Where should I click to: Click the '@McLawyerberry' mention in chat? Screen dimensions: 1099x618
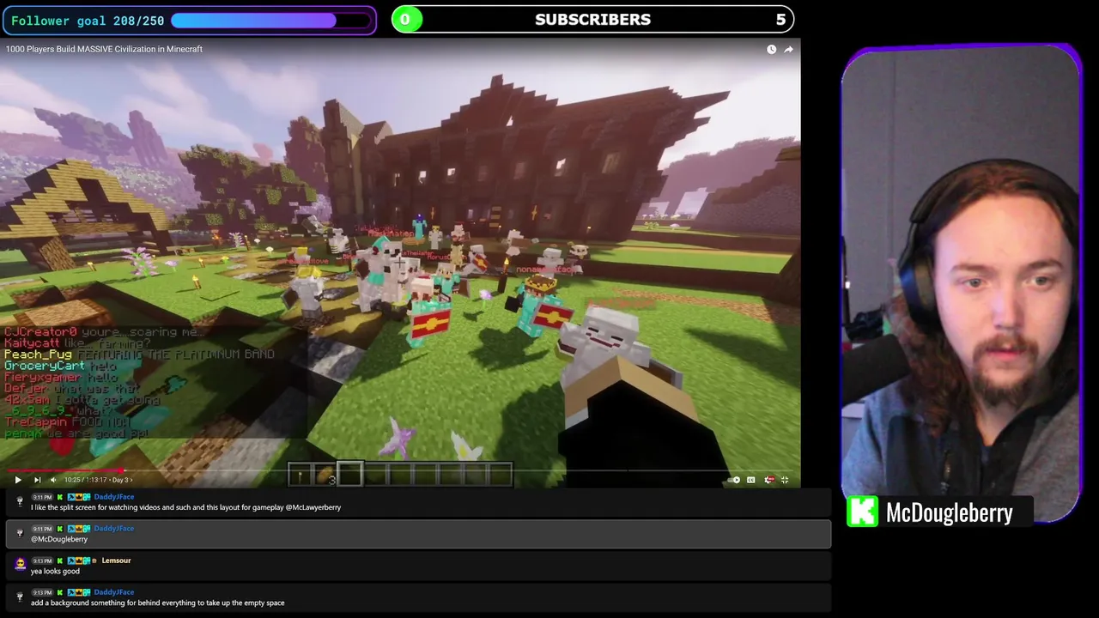click(x=313, y=507)
